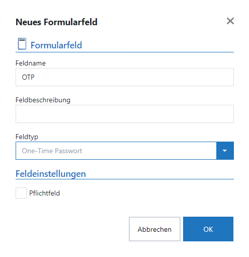
Task: Click the Pflichtfeld label text
Action: (x=44, y=193)
